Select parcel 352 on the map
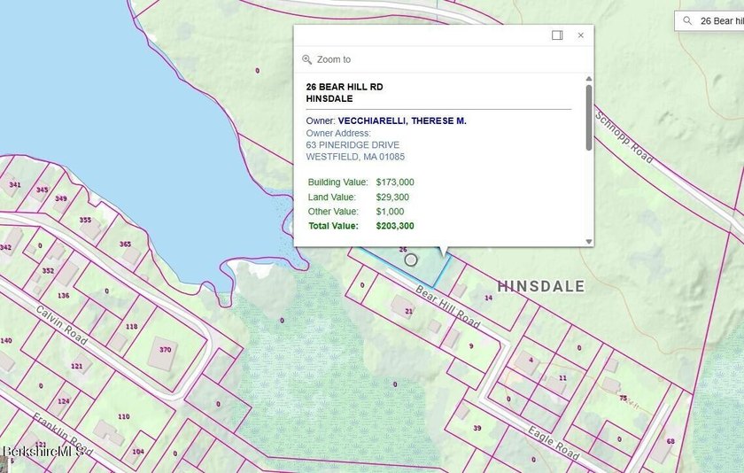Viewport: 744px width, 473px height. click(x=48, y=270)
